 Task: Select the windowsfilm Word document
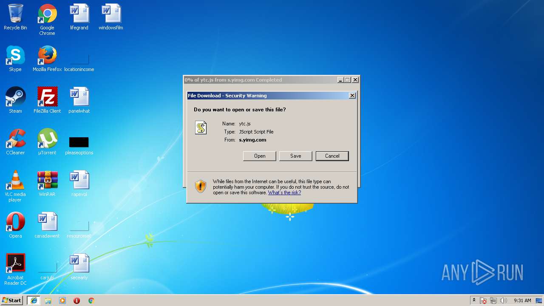click(x=111, y=17)
